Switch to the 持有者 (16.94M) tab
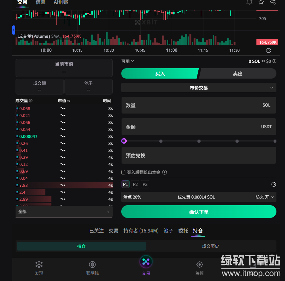The width and height of the screenshot is (285, 281). pos(141,231)
